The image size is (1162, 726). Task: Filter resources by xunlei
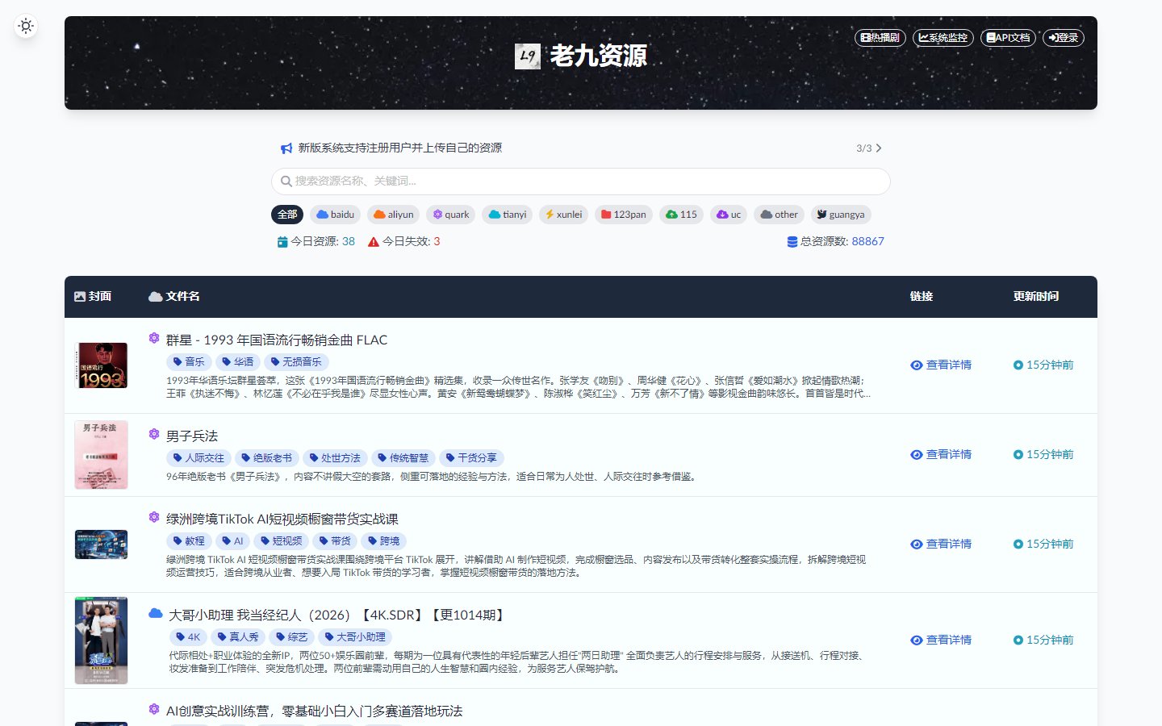point(564,215)
